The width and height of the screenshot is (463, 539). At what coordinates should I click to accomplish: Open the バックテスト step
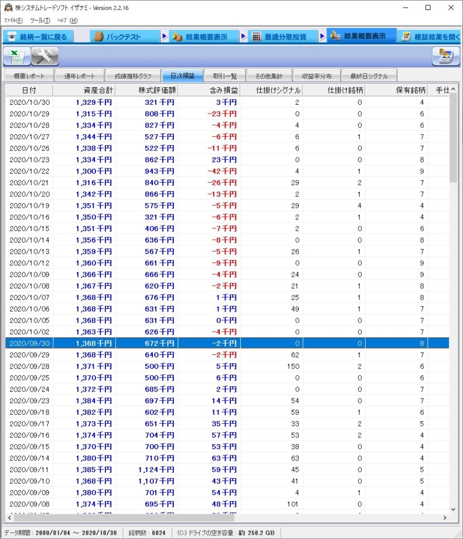124,37
